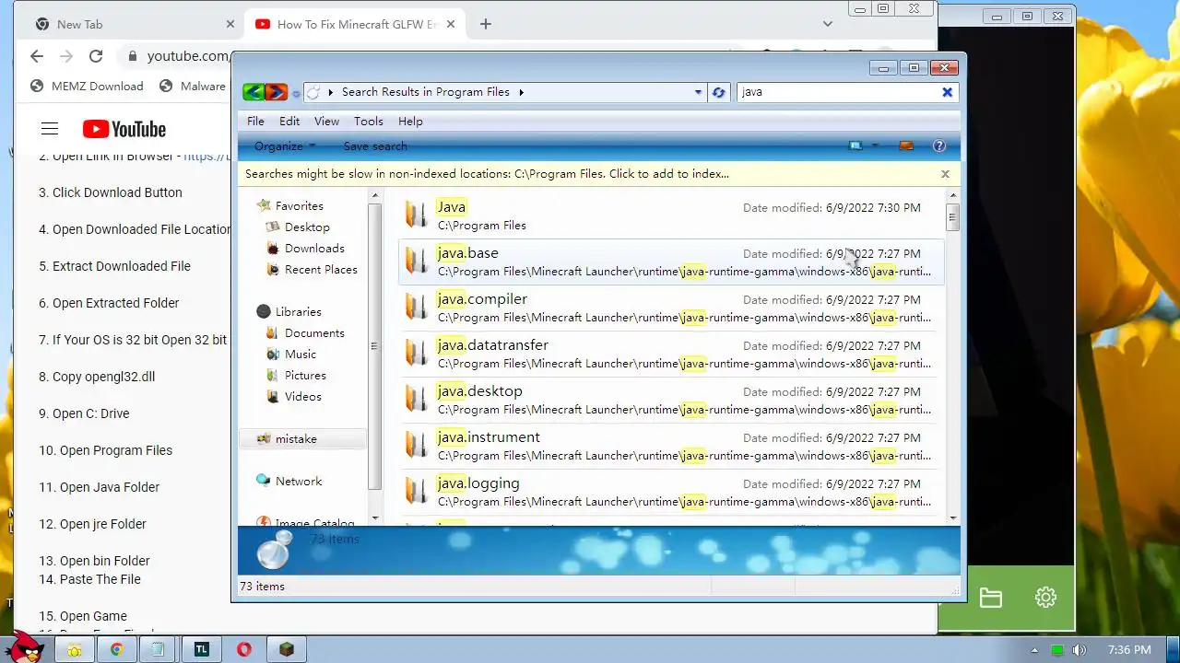This screenshot has width=1180, height=663.
Task: Click the results list vertical scrollbar thumb
Action: tap(953, 217)
